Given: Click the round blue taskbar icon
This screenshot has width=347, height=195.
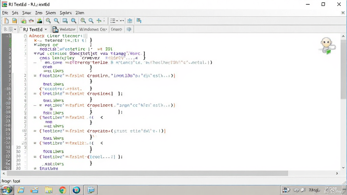Looking at the screenshot, I should tap(76, 190).
